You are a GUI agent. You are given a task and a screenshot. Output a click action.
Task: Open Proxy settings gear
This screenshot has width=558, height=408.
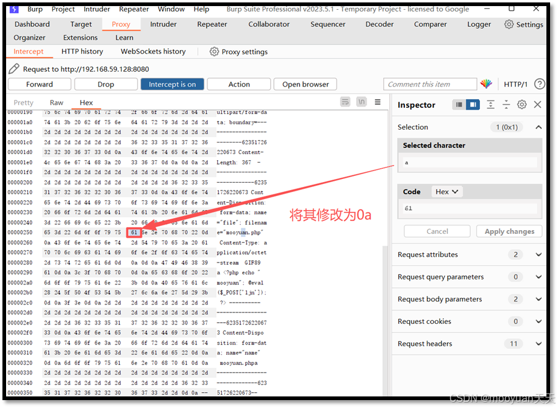pos(214,52)
